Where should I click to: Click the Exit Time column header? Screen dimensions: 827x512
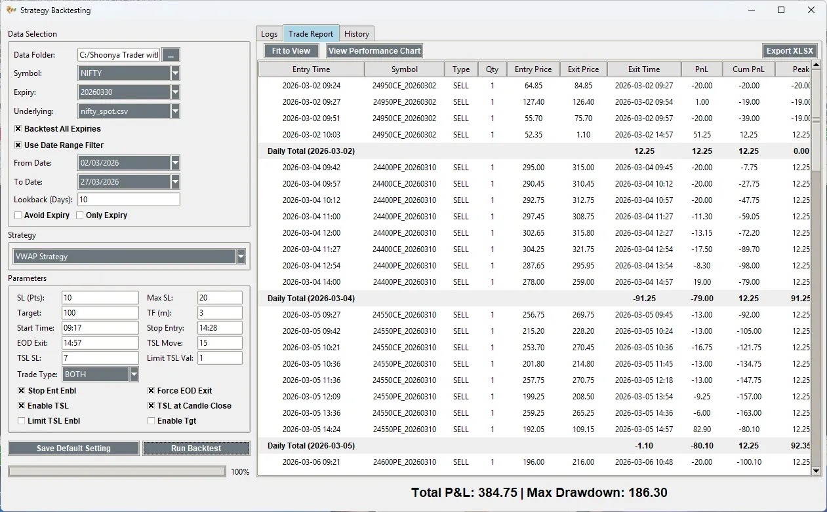click(644, 69)
